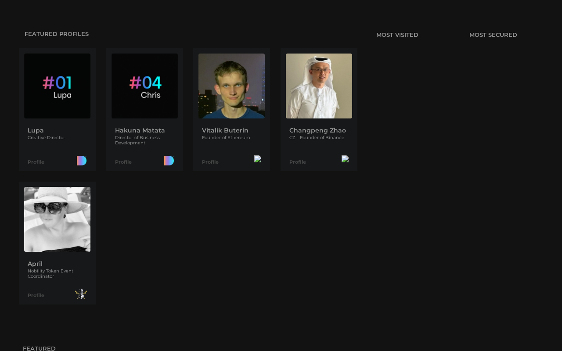Open Changpeng Zhao's Profile link
The height and width of the screenshot is (351, 562).
(298, 162)
